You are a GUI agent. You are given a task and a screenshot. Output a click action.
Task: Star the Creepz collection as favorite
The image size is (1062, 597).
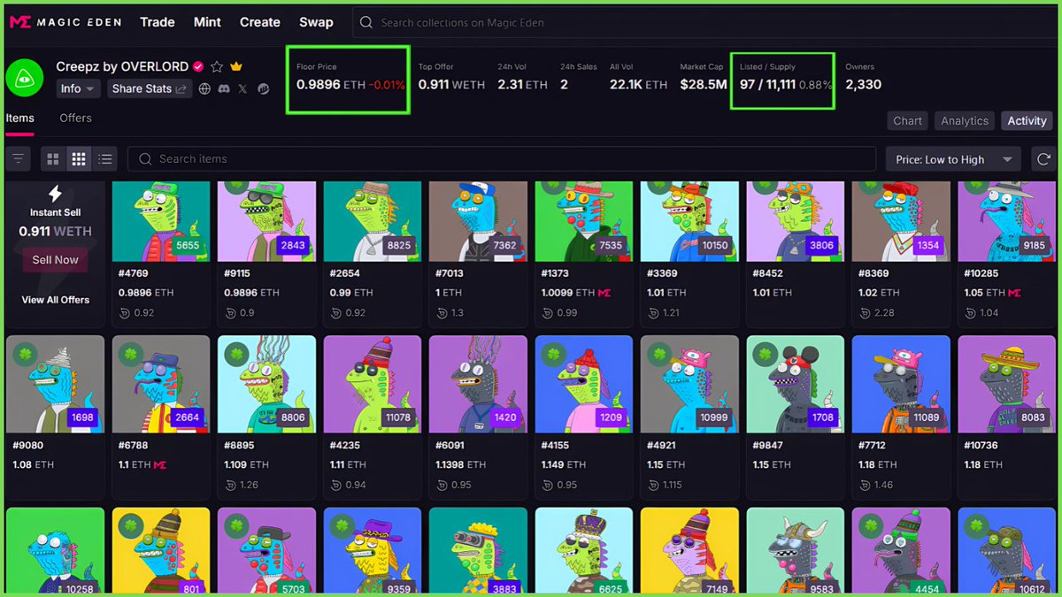(217, 66)
